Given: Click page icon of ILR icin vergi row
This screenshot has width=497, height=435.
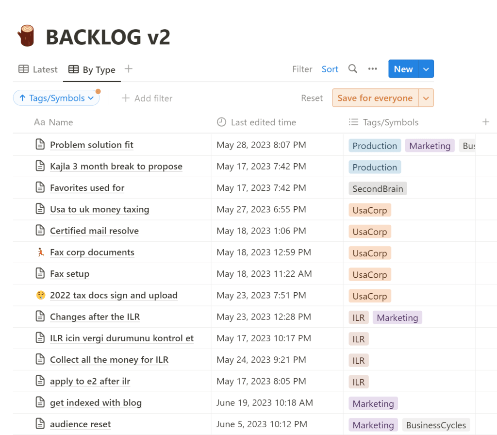Looking at the screenshot, I should 40,338.
